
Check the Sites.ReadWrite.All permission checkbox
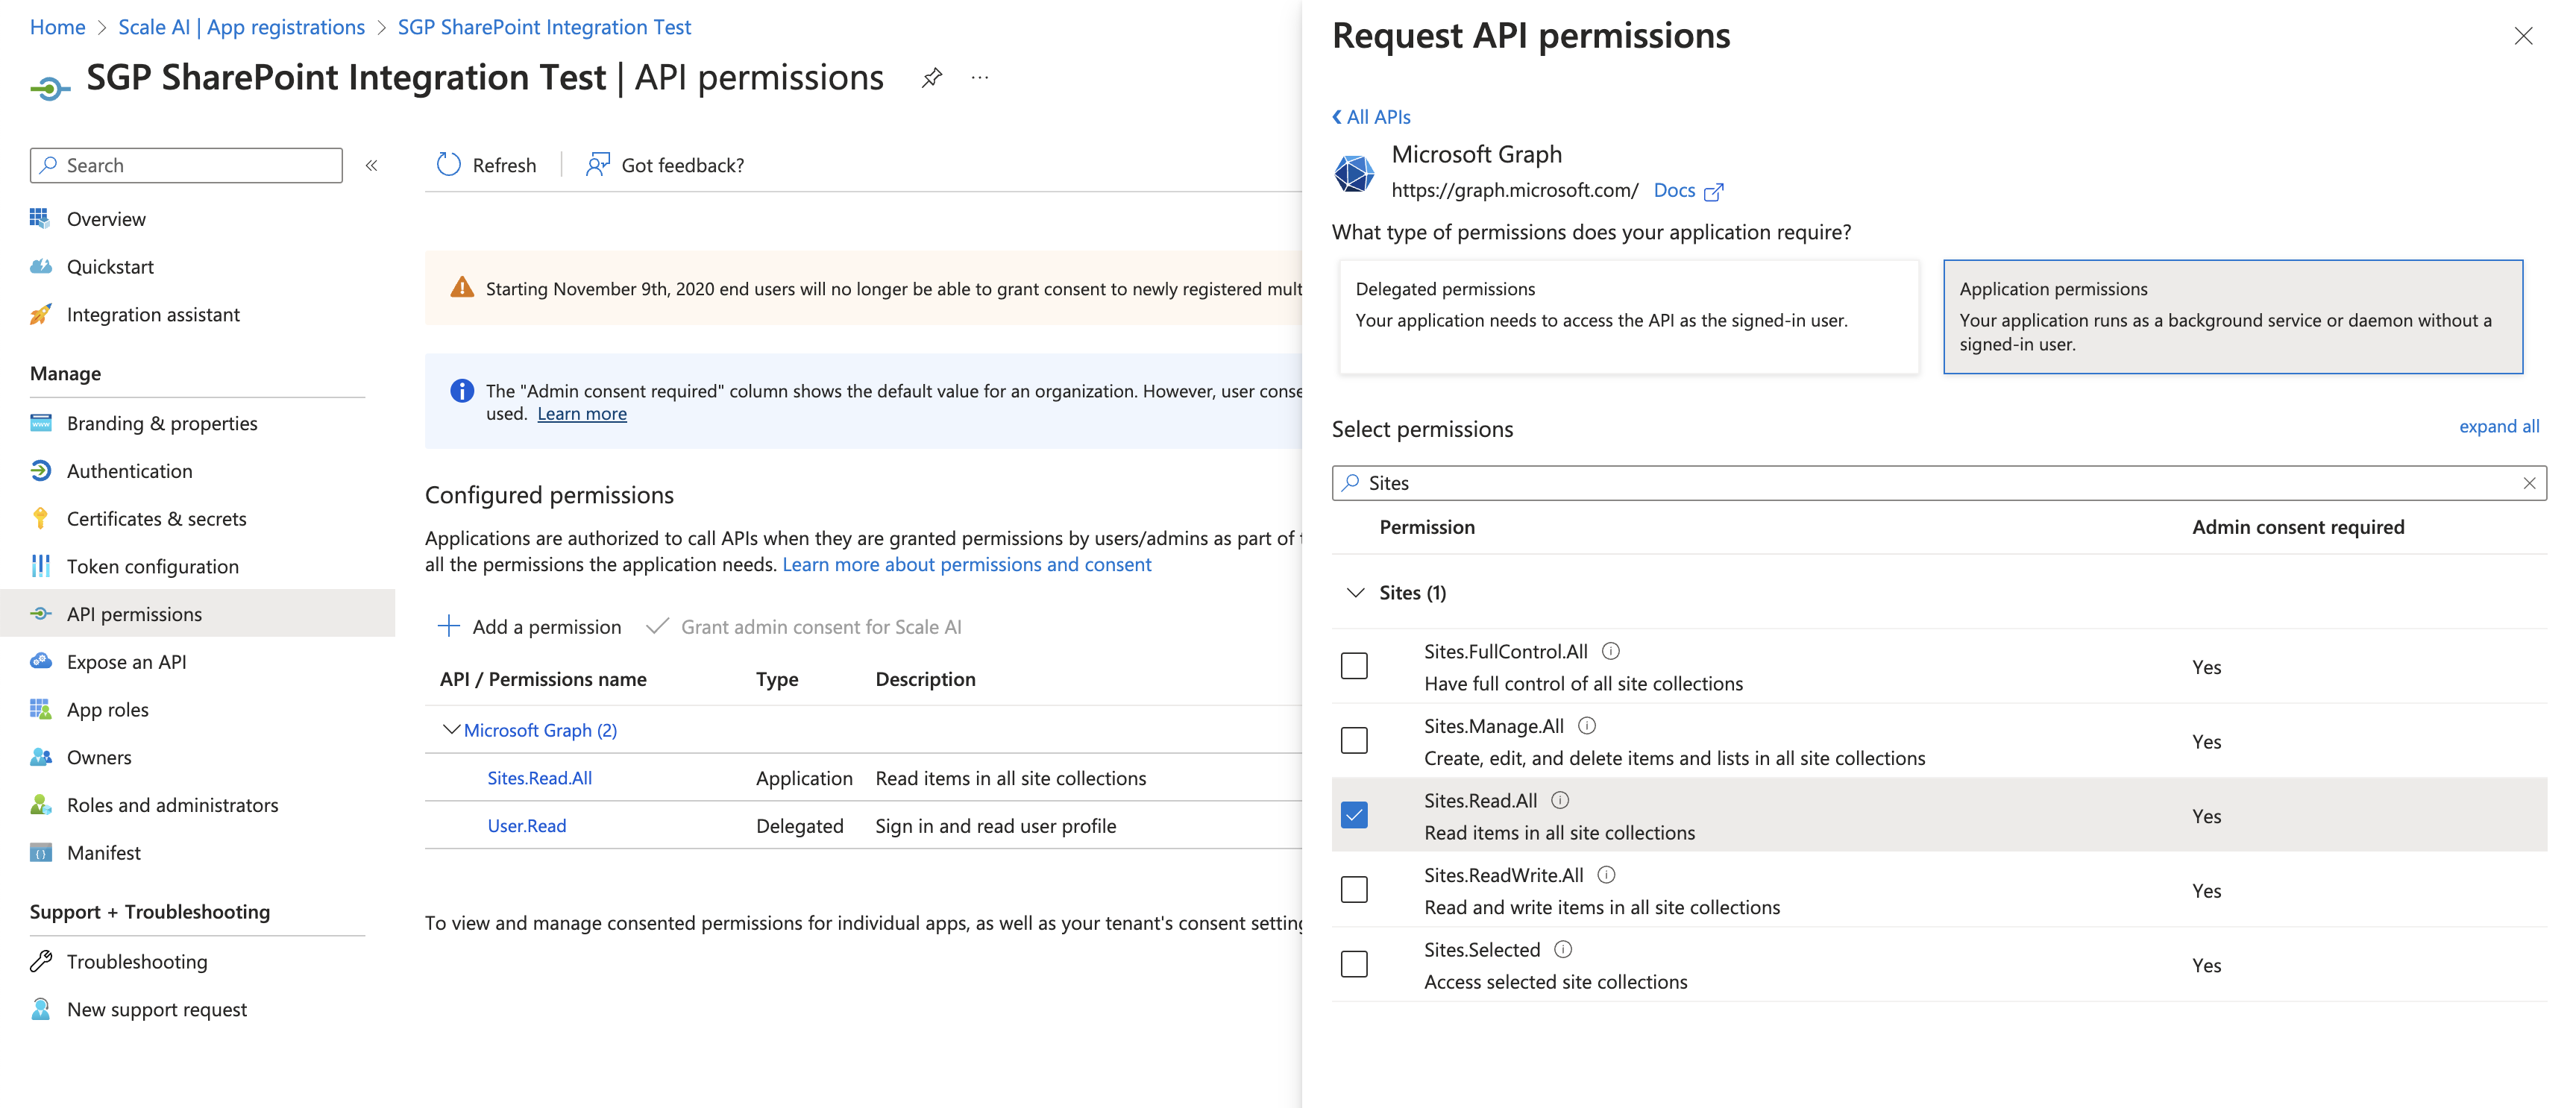pos(1354,889)
